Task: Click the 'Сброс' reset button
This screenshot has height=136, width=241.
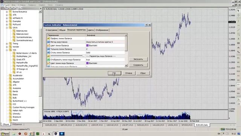Action: coord(143,73)
